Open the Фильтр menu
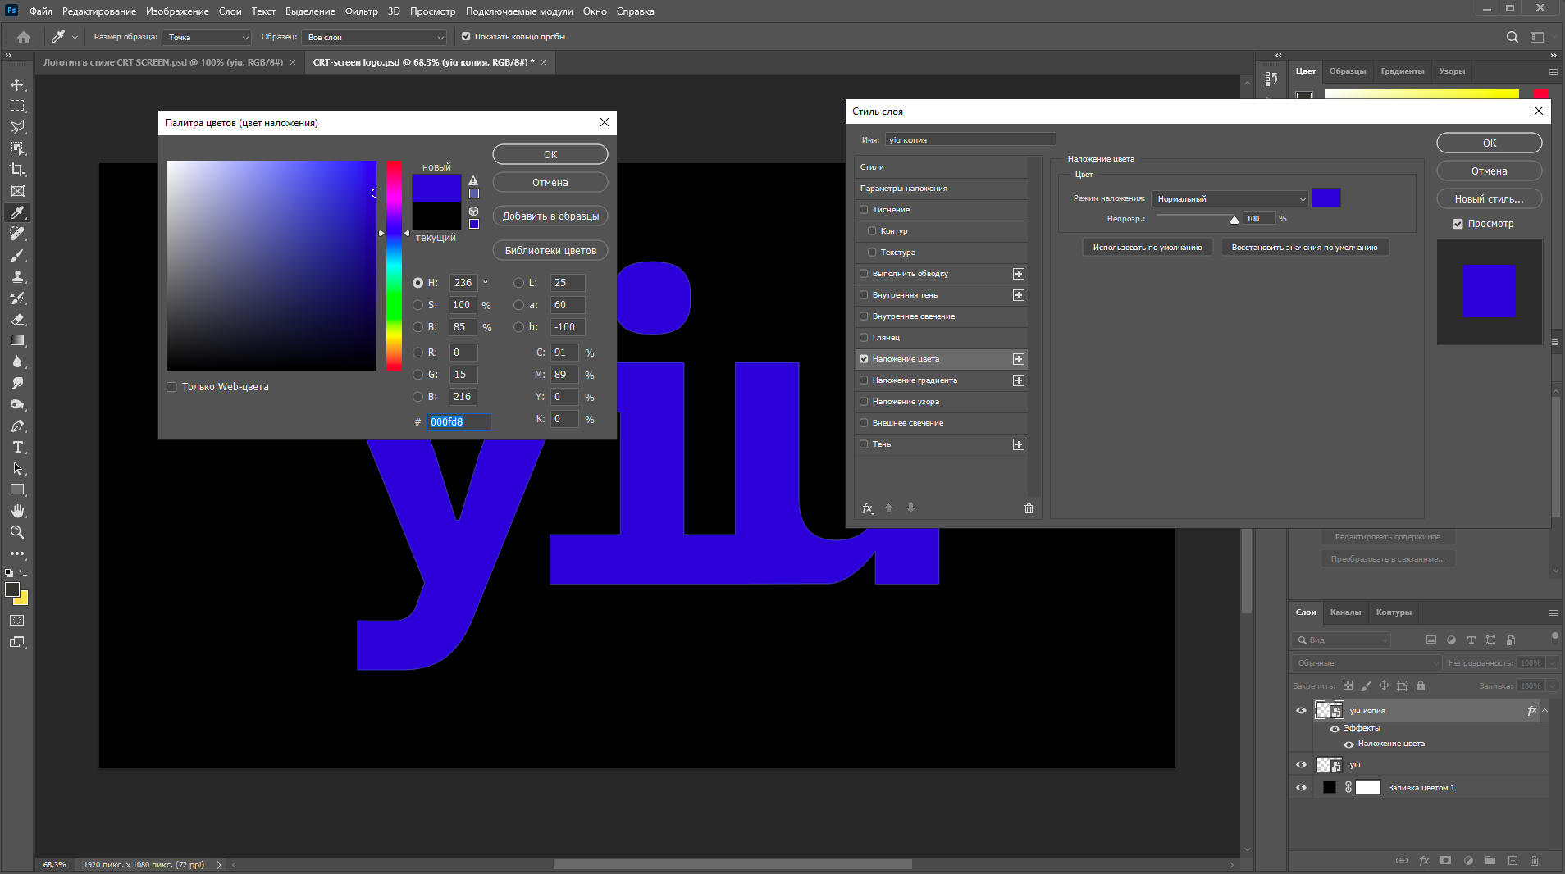1565x874 pixels. [x=361, y=11]
